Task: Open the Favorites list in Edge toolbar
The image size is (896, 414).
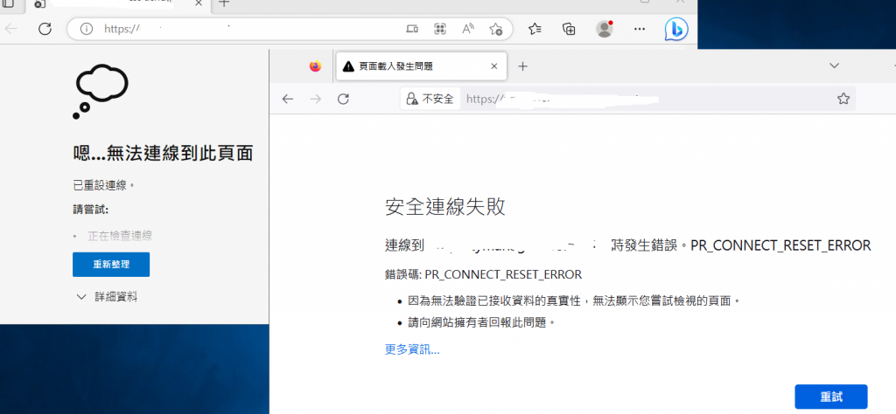Action: point(535,29)
